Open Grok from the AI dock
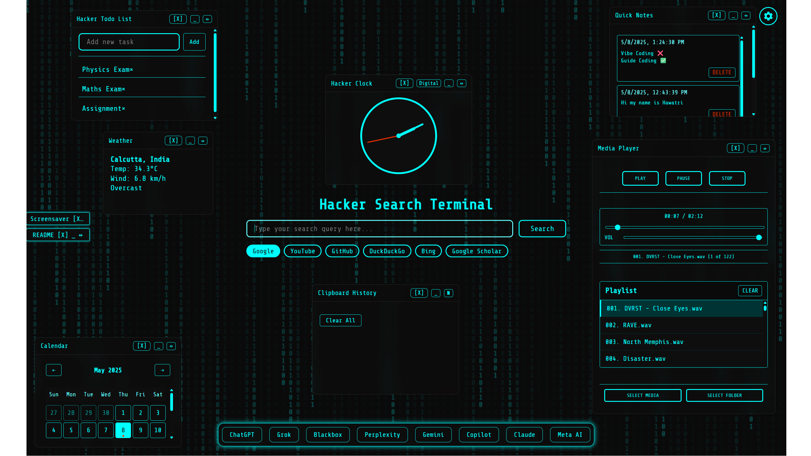Image resolution: width=811 pixels, height=456 pixels. click(284, 435)
